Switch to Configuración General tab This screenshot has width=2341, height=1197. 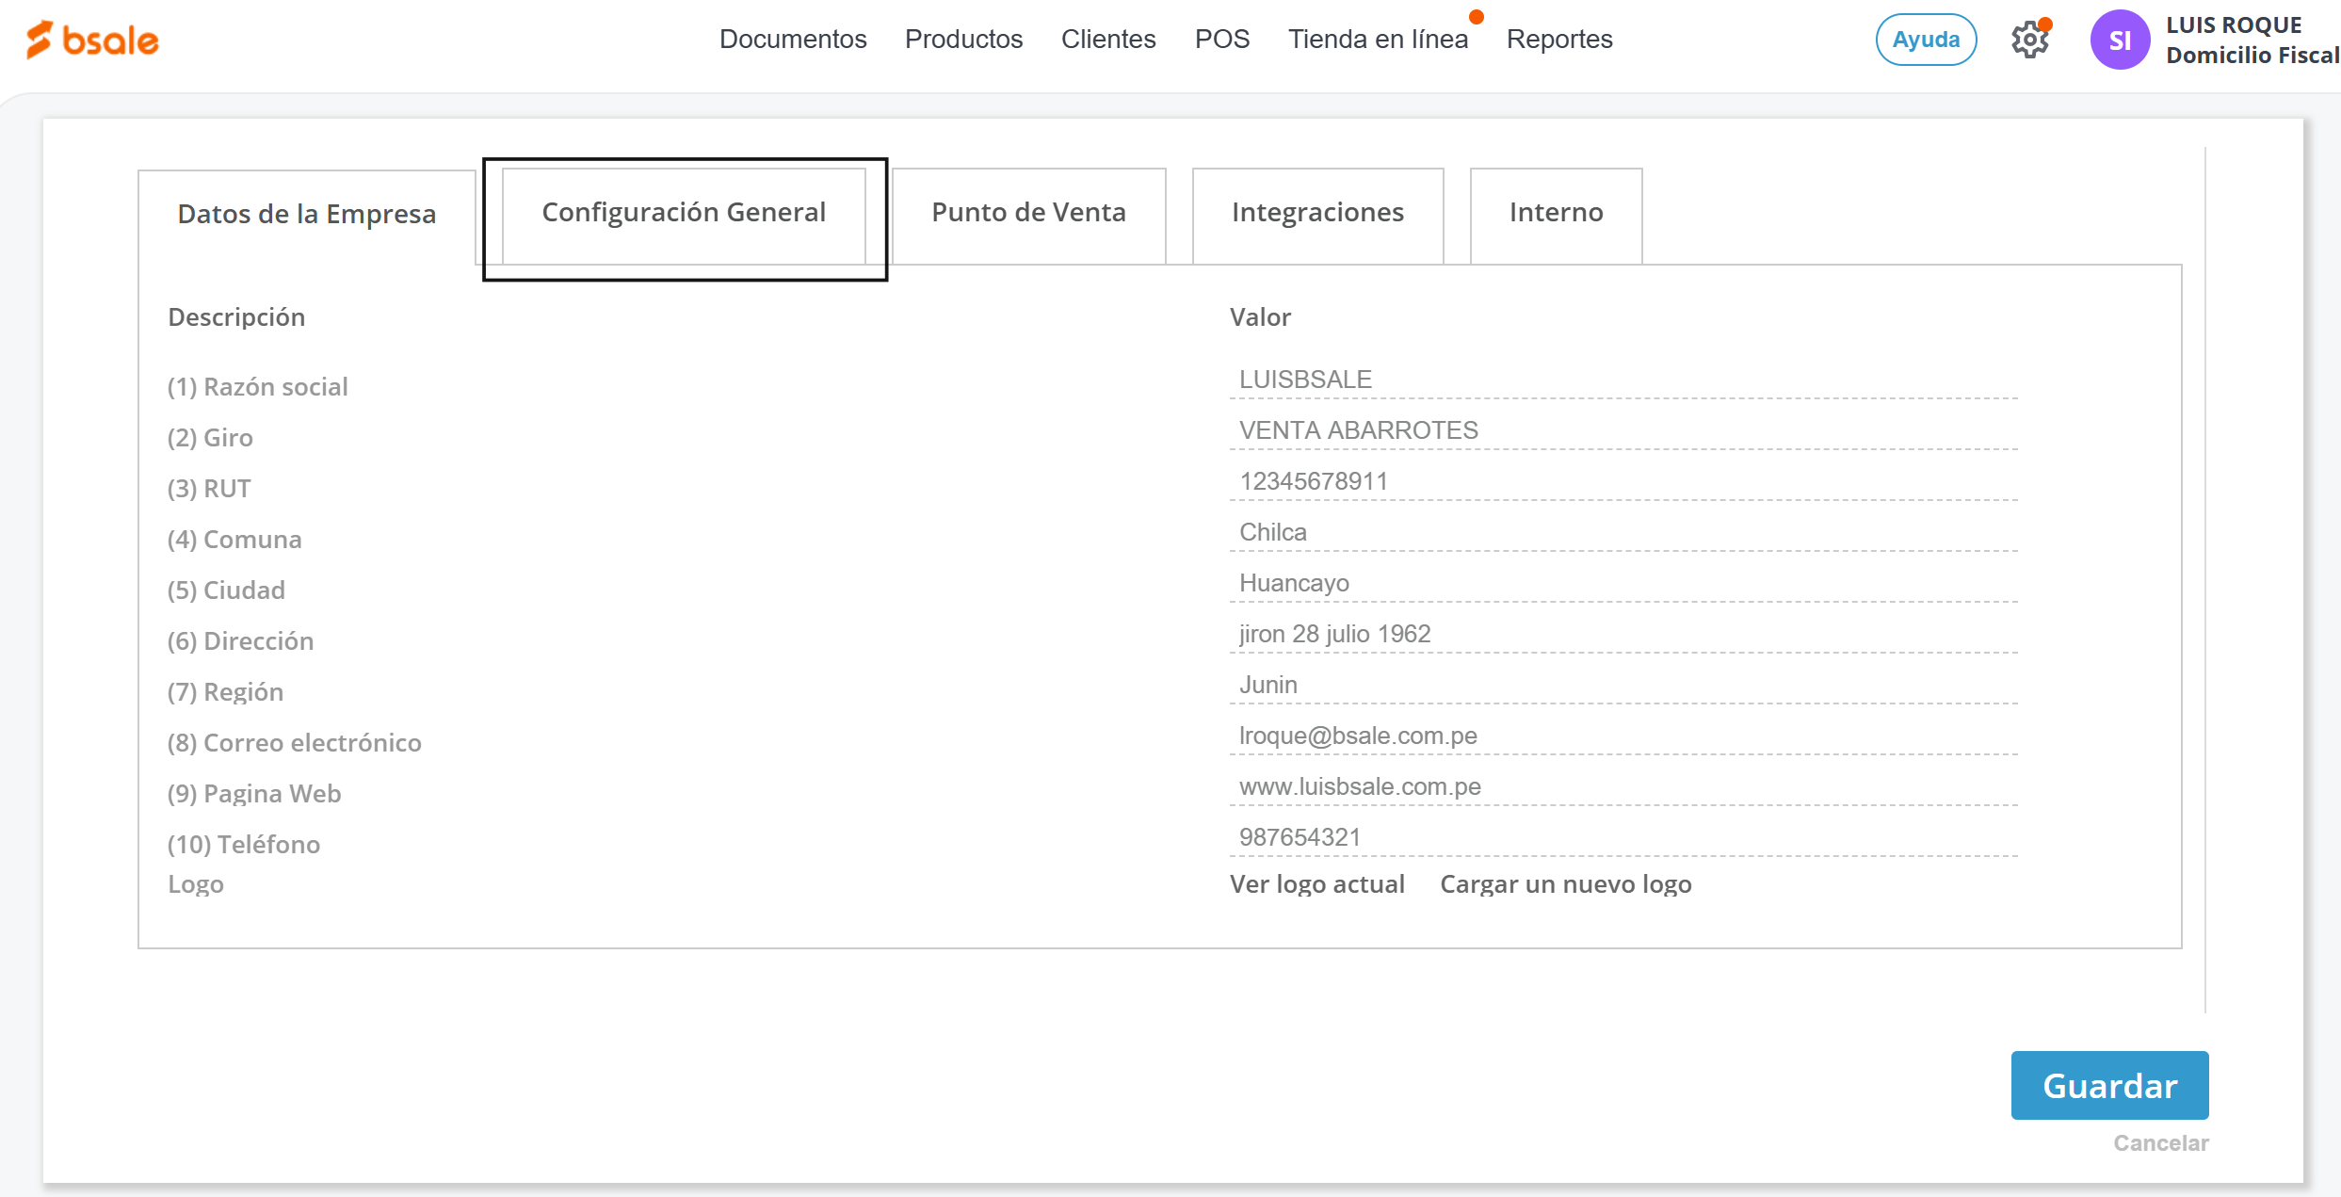(x=684, y=213)
